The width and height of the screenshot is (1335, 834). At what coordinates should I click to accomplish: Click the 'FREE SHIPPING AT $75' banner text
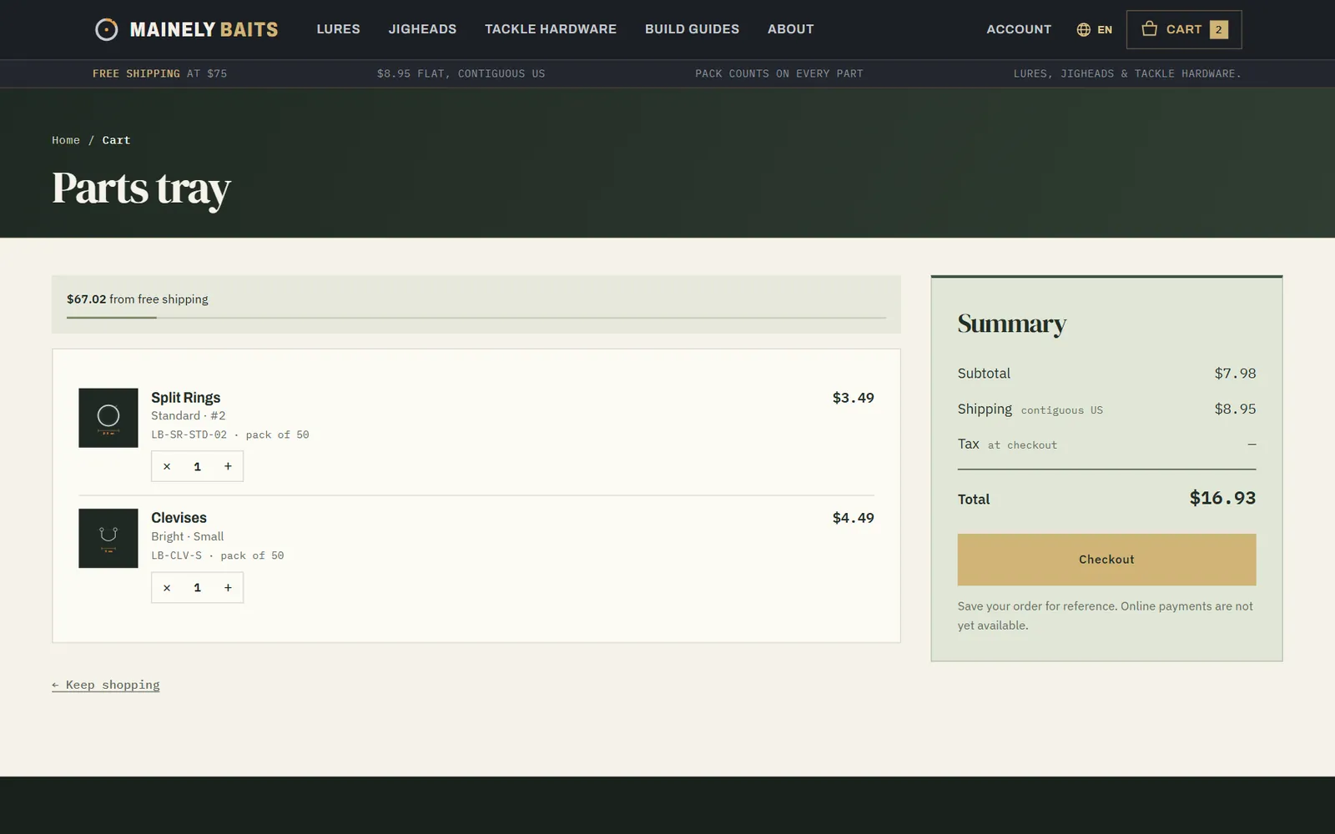pyautogui.click(x=159, y=73)
